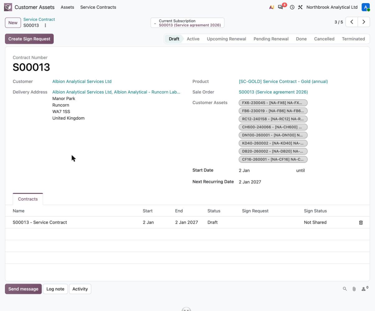Go to the next record arrow
The width and height of the screenshot is (375, 311).
pyautogui.click(x=364, y=22)
